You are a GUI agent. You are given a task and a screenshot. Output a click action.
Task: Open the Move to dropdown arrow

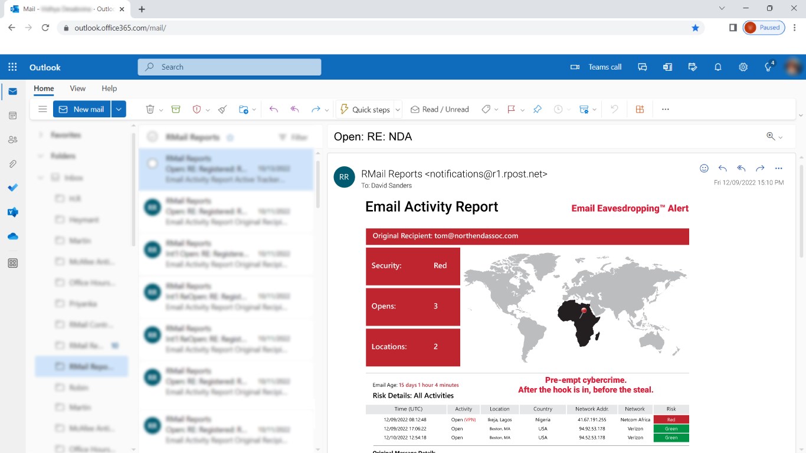(x=254, y=110)
